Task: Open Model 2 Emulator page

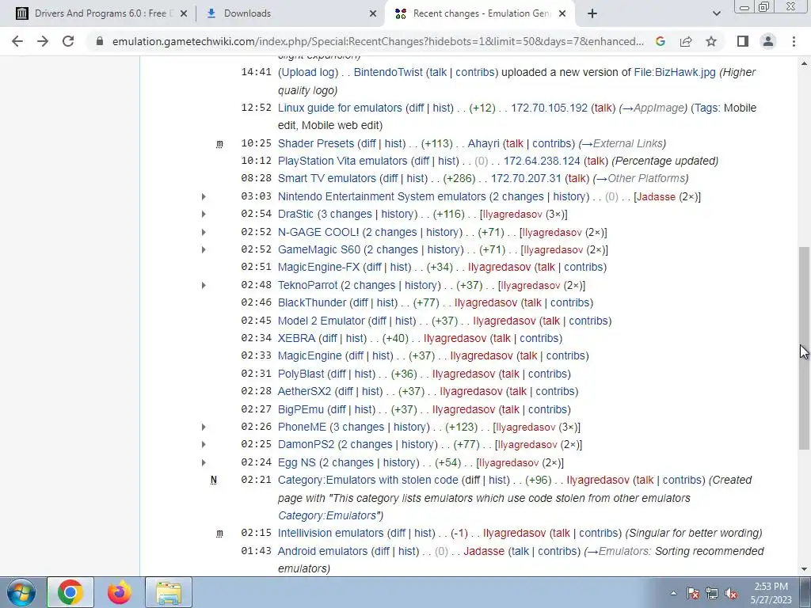Action: point(322,321)
